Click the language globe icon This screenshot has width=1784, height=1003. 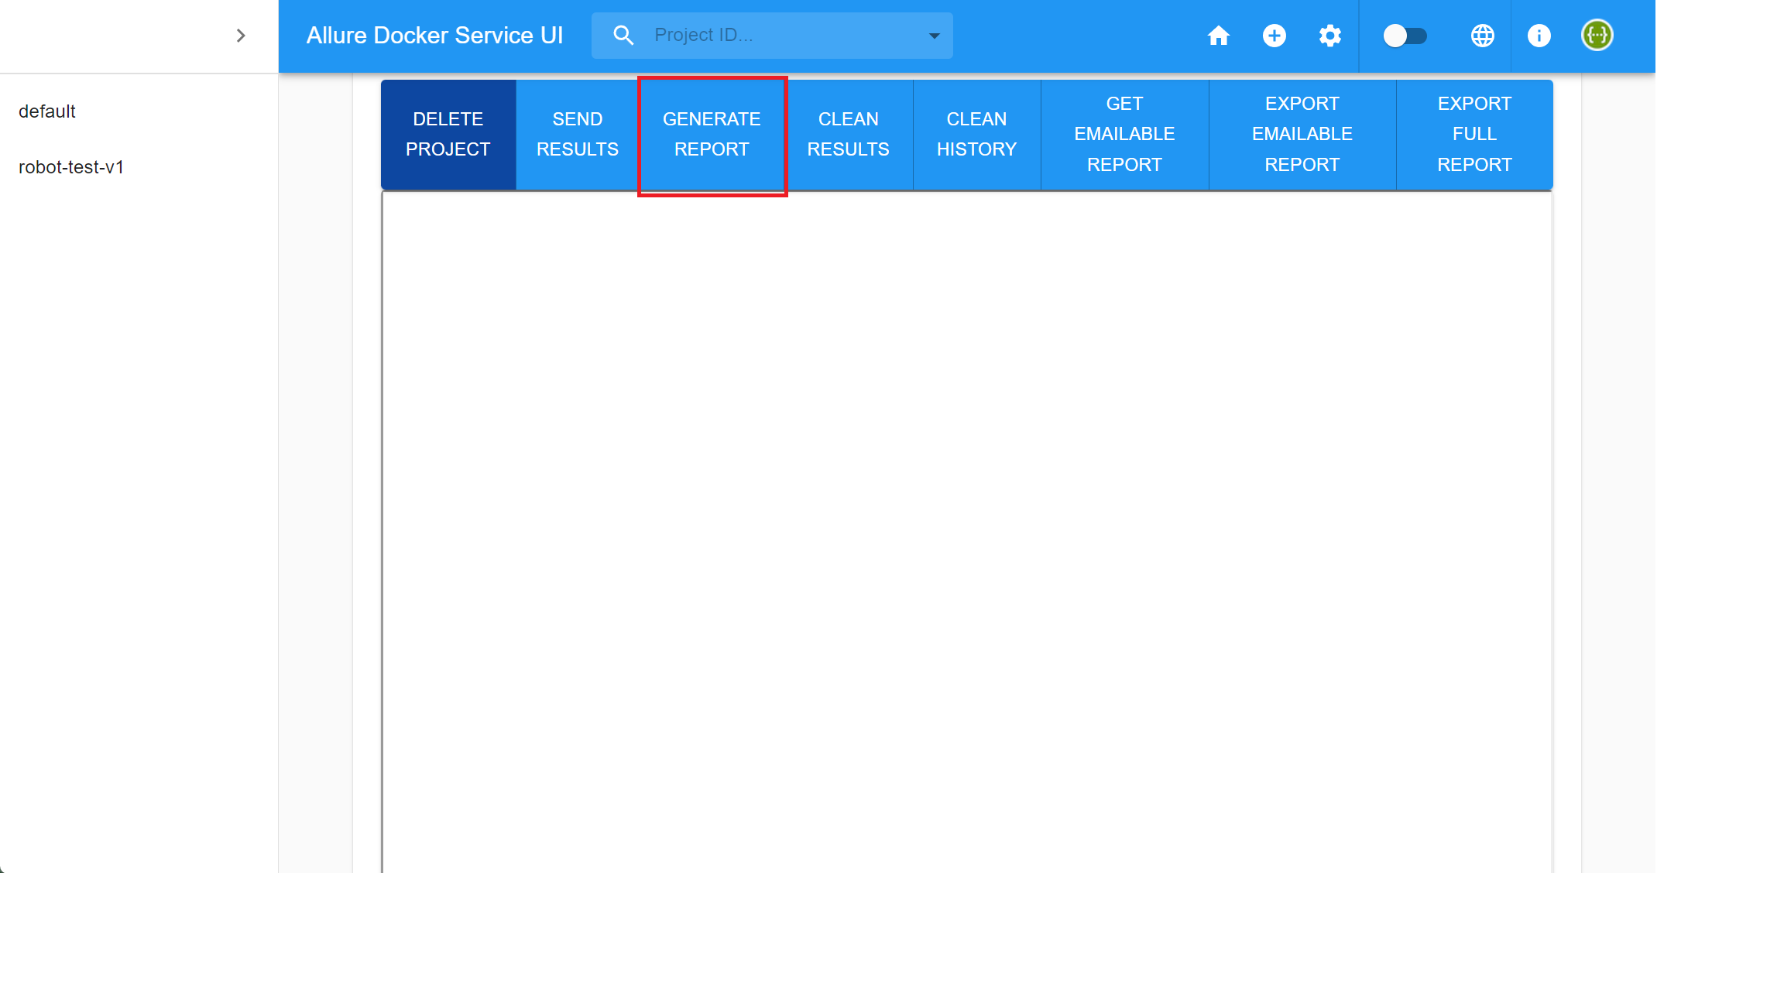(x=1482, y=36)
